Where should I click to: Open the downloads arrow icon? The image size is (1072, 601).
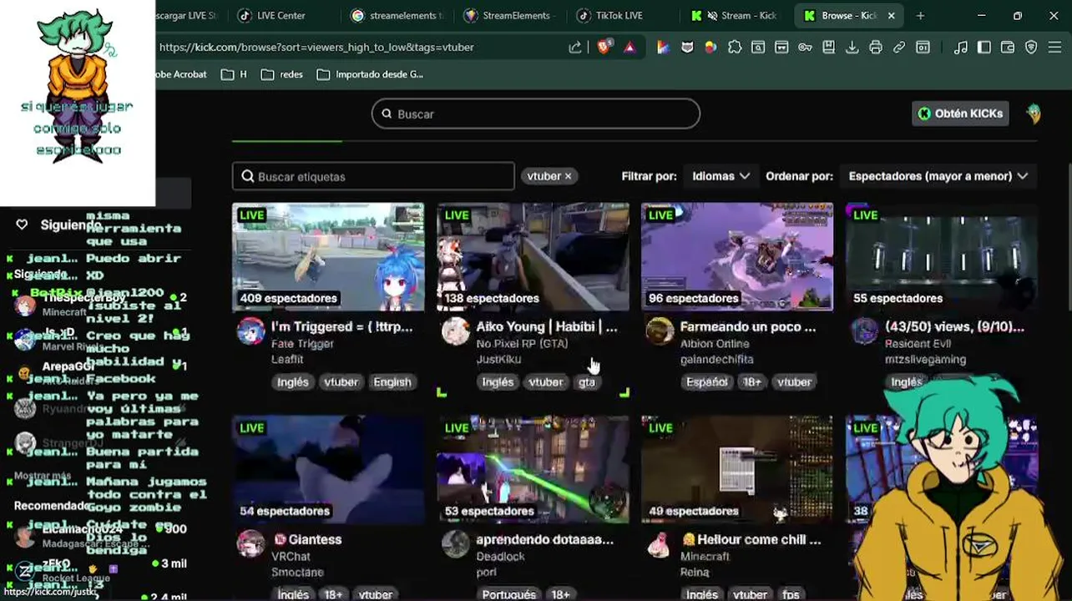point(852,48)
